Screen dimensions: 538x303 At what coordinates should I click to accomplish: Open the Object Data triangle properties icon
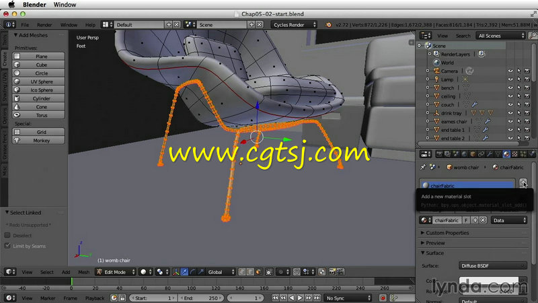(498, 154)
